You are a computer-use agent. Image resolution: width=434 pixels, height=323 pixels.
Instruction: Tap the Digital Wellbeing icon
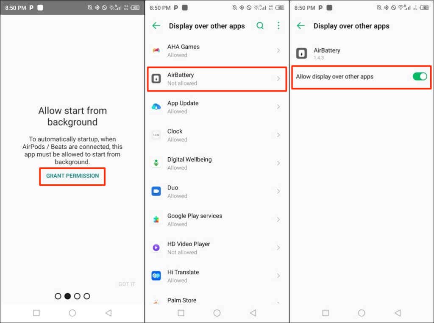pos(156,163)
